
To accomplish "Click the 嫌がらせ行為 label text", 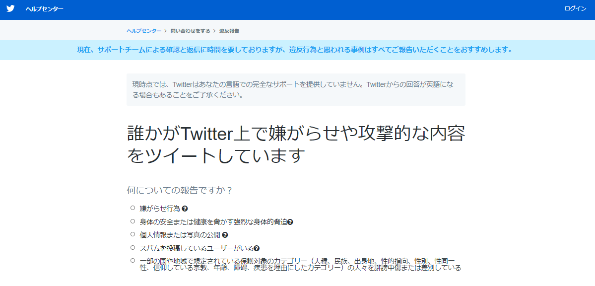I will 160,209.
